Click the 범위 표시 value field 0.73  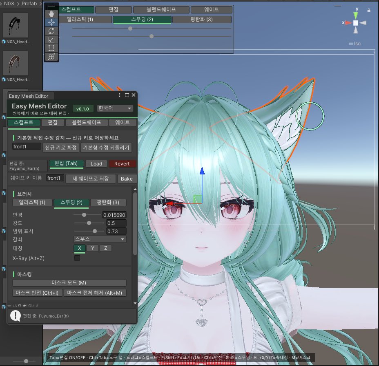click(116, 232)
